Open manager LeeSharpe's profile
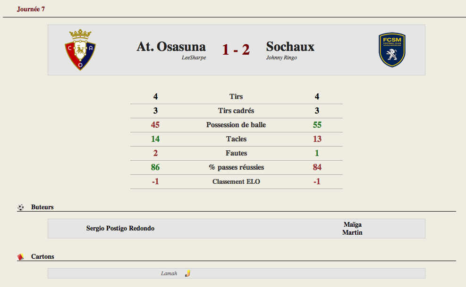This screenshot has width=466, height=287. [x=194, y=57]
